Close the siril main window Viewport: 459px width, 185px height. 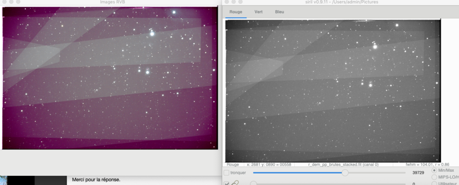(x=227, y=2)
